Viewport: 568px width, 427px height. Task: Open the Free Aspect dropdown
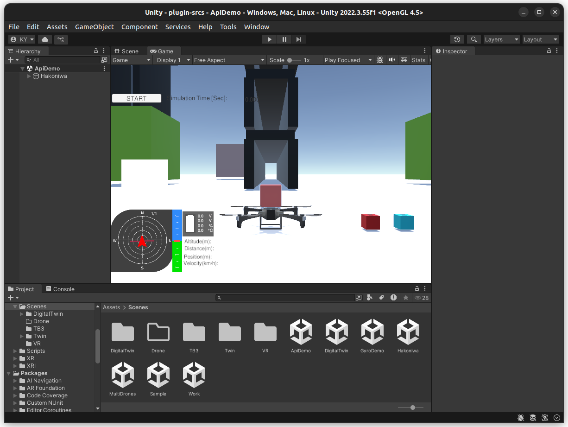(229, 60)
